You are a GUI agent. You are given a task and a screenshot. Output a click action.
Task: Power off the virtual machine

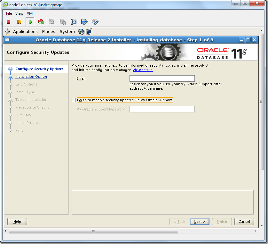pos(9,22)
